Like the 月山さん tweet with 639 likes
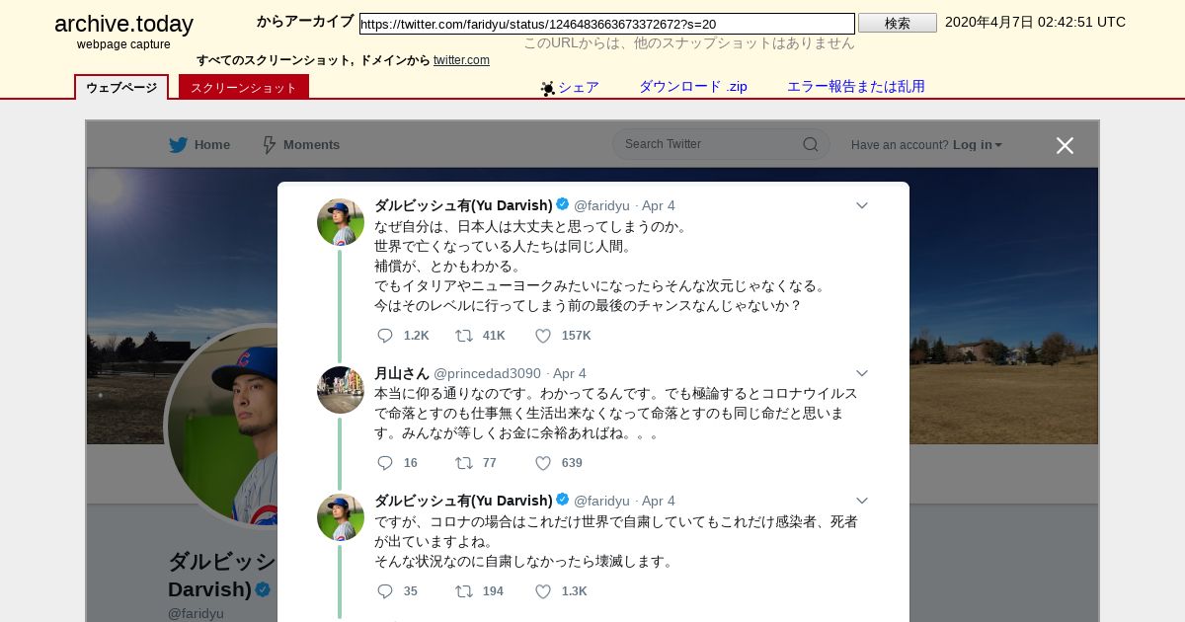 click(x=543, y=463)
